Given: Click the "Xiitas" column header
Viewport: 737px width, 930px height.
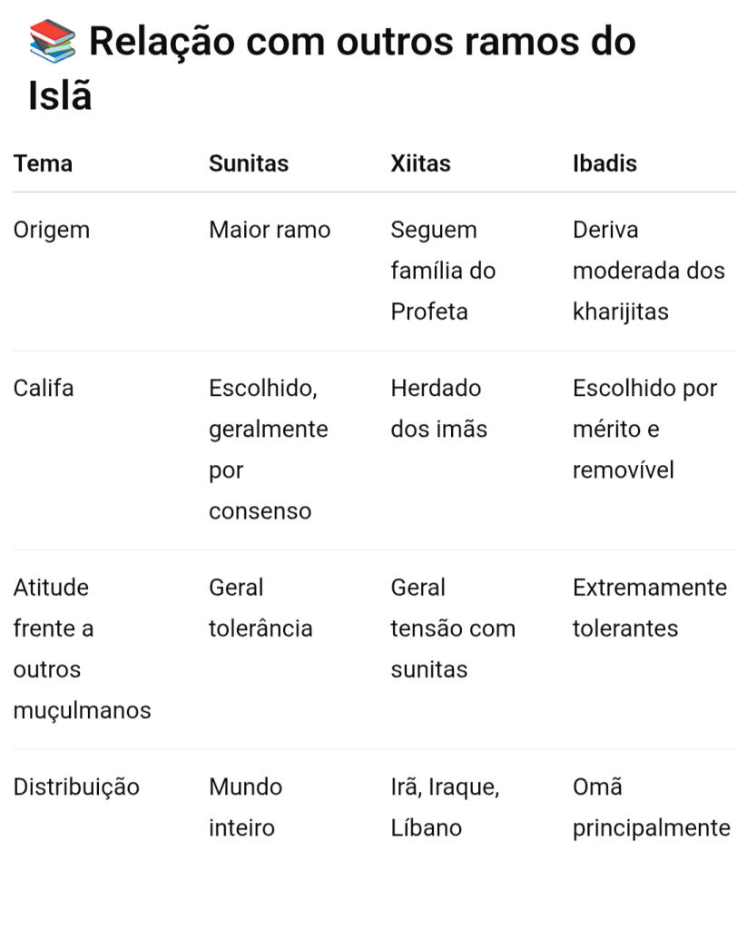Looking at the screenshot, I should click(420, 163).
